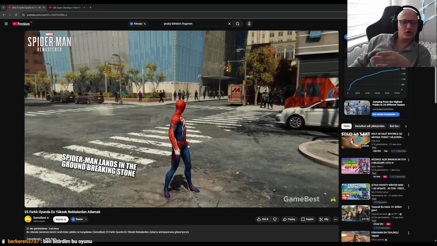Open 'AĞZINIZI AÇIK BIRAKACAK GTA' video thumbnail

(356, 166)
